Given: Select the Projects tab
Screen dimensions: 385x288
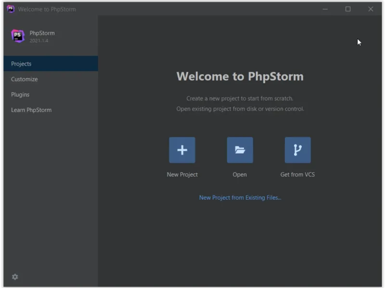Looking at the screenshot, I should 51,64.
